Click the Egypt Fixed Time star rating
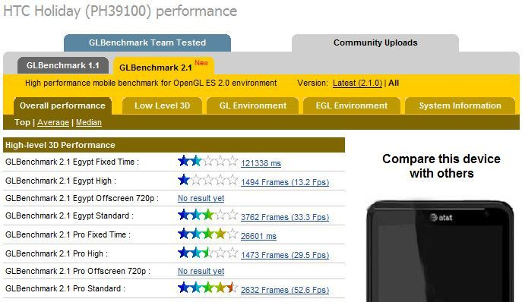This screenshot has width=522, height=302. click(x=207, y=161)
